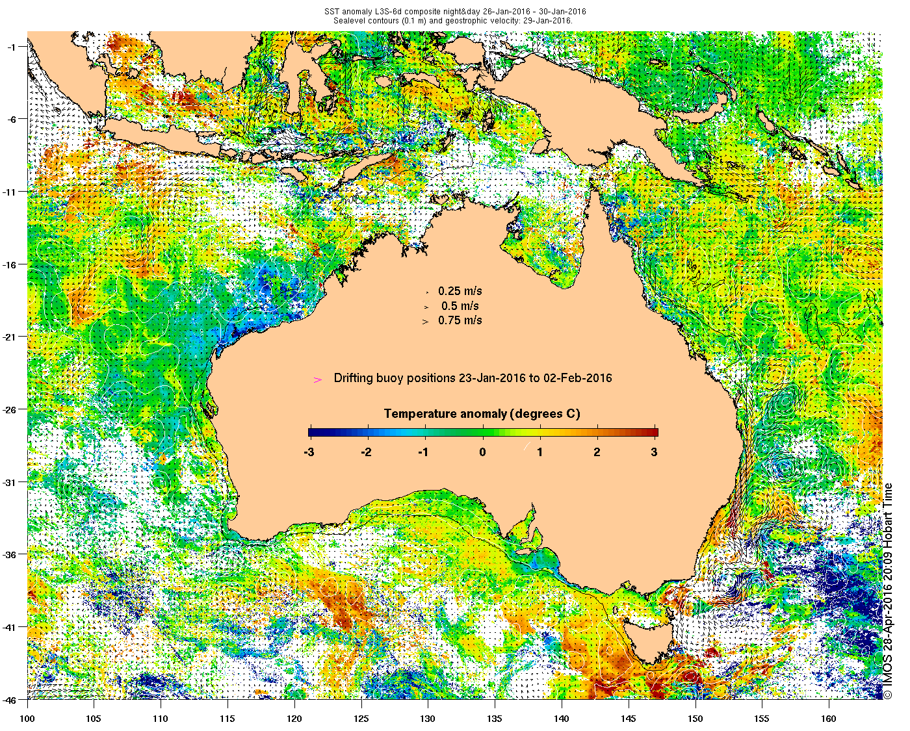Click the -21 latitude axis label
Screen dimensions: 910x731
pyautogui.click(x=11, y=337)
